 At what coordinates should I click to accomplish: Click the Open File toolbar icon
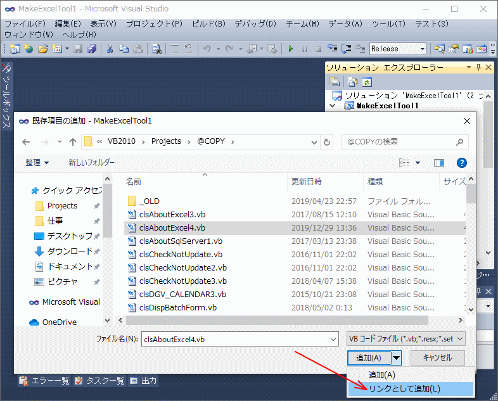pyautogui.click(x=43, y=49)
